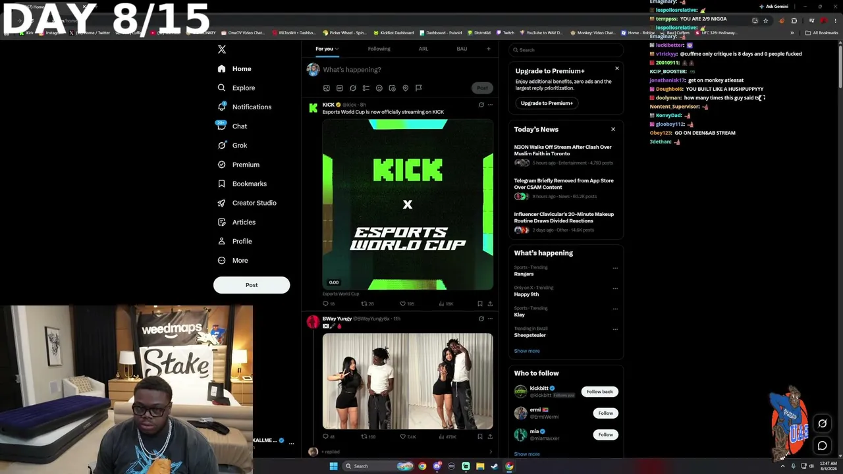The image size is (843, 474).
Task: Bookmark this page with the star icon
Action: point(765,20)
